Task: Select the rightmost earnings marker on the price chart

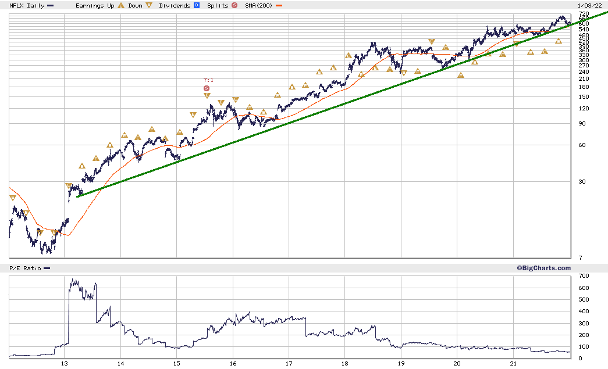Action: (x=559, y=41)
